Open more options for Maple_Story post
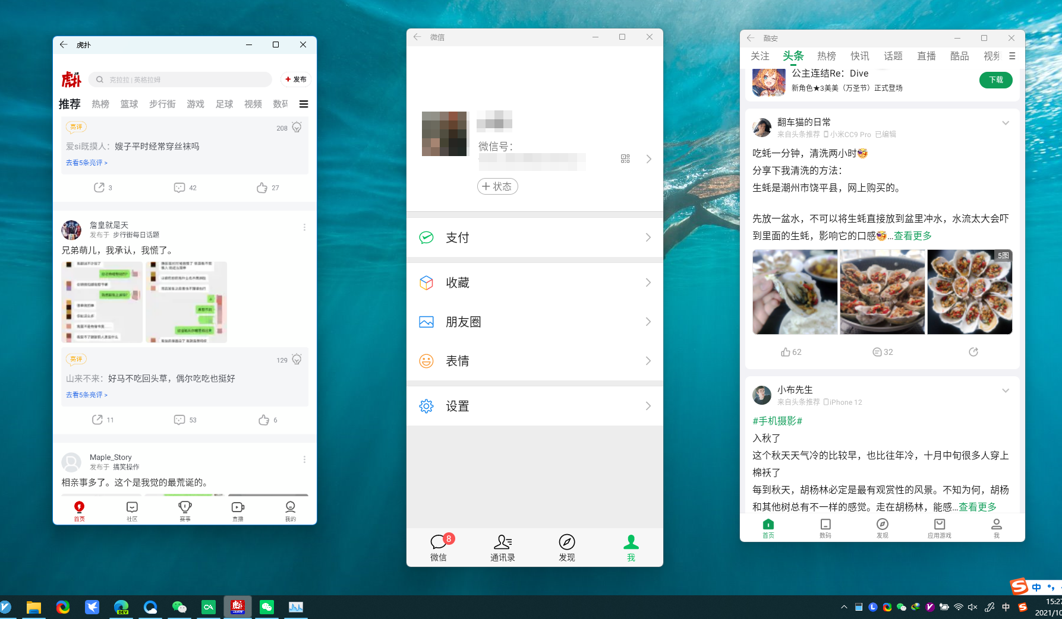This screenshot has width=1062, height=619. click(x=304, y=459)
